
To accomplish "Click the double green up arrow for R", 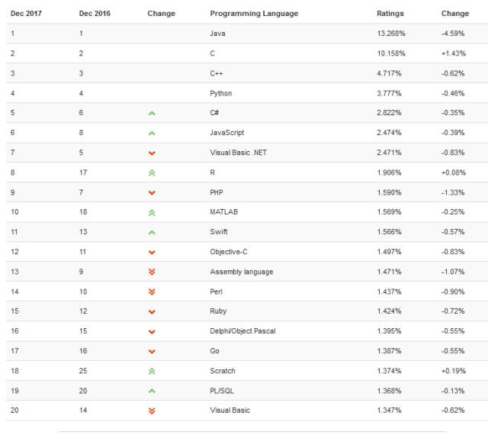I will pyautogui.click(x=152, y=172).
